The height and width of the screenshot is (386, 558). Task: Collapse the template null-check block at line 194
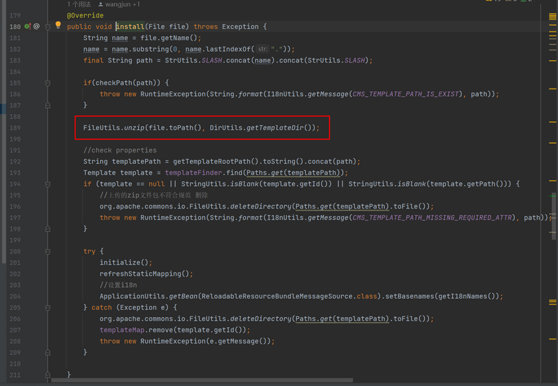click(x=48, y=183)
